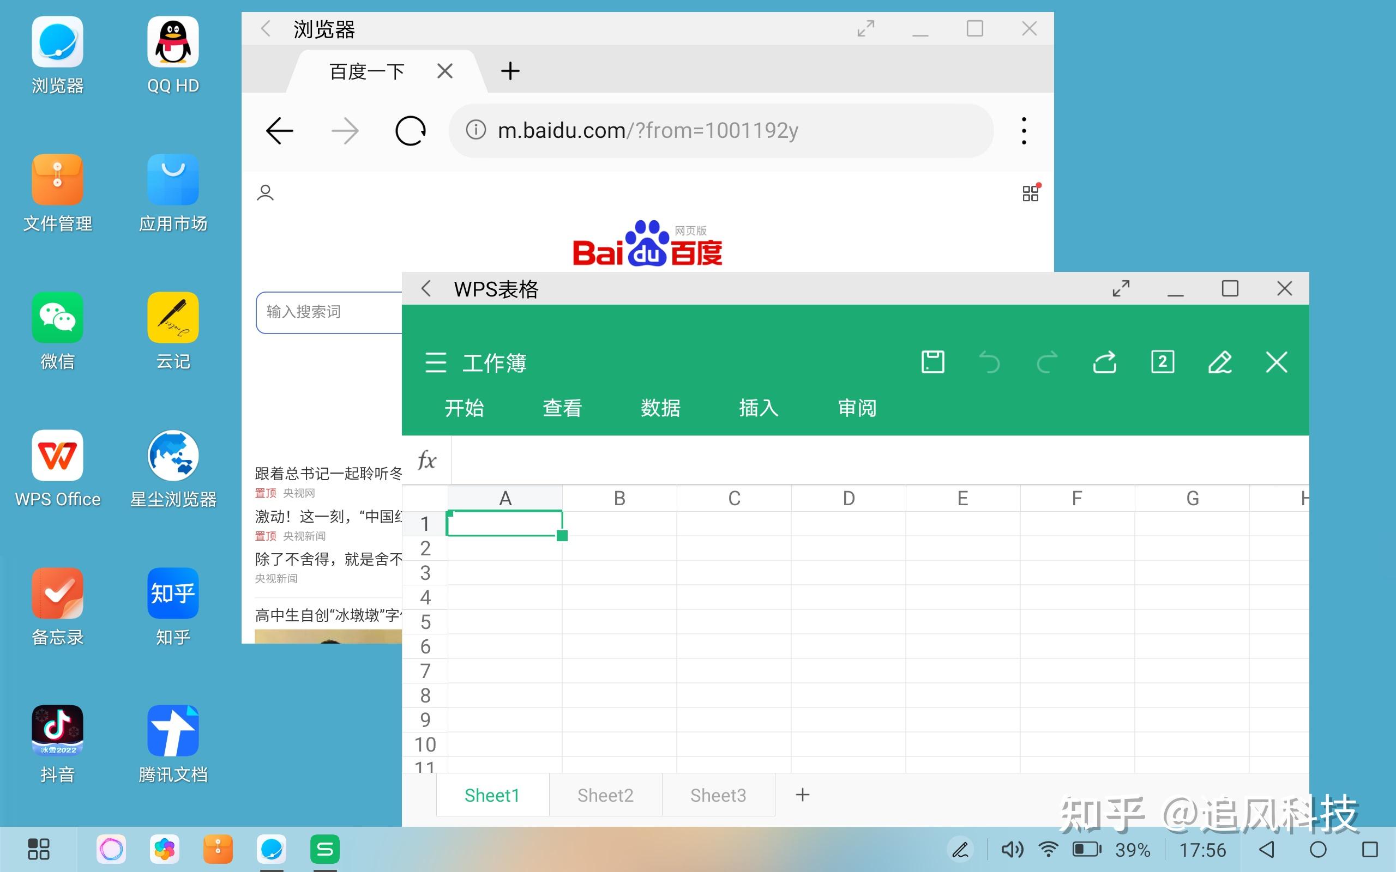This screenshot has height=872, width=1396.
Task: Launch 腾讯文档 desktop app
Action: [173, 730]
